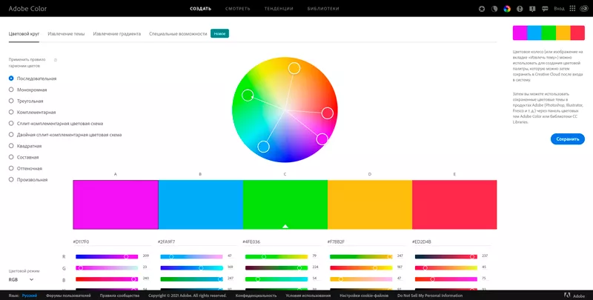593x300 pixels.
Task: Click the Новое badge
Action: pos(219,33)
